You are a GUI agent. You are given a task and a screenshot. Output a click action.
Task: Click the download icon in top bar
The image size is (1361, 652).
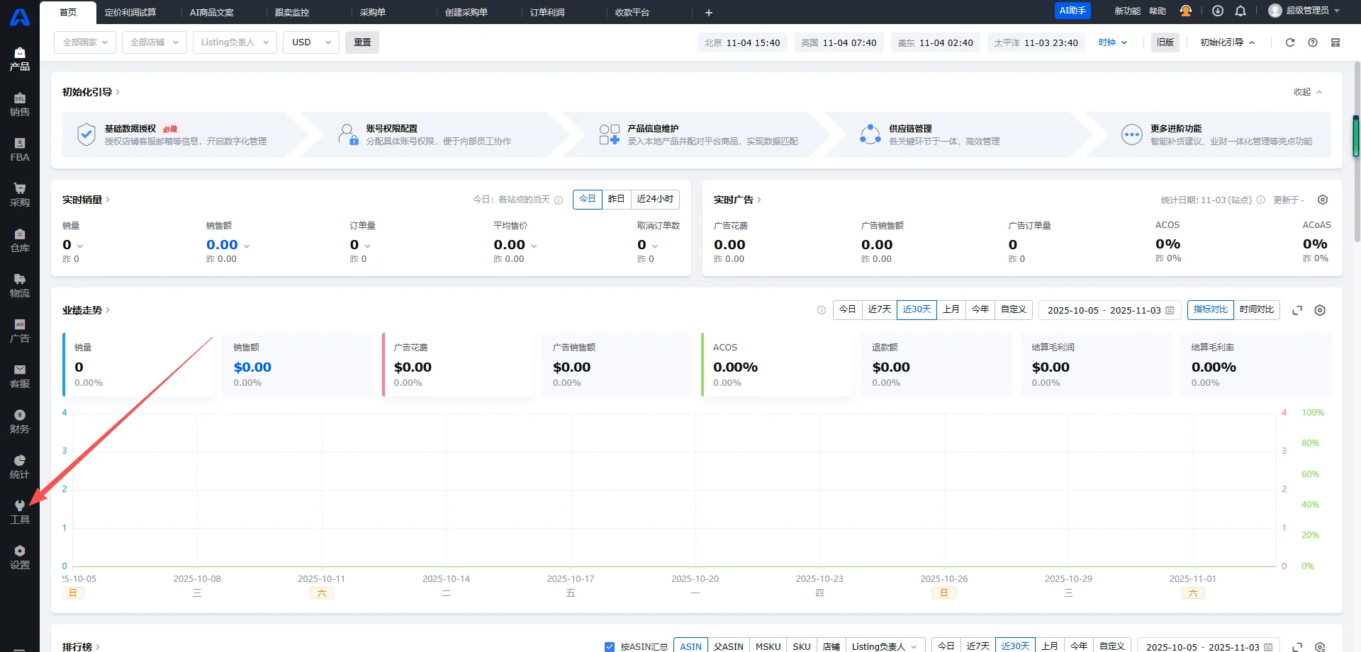[x=1218, y=11]
